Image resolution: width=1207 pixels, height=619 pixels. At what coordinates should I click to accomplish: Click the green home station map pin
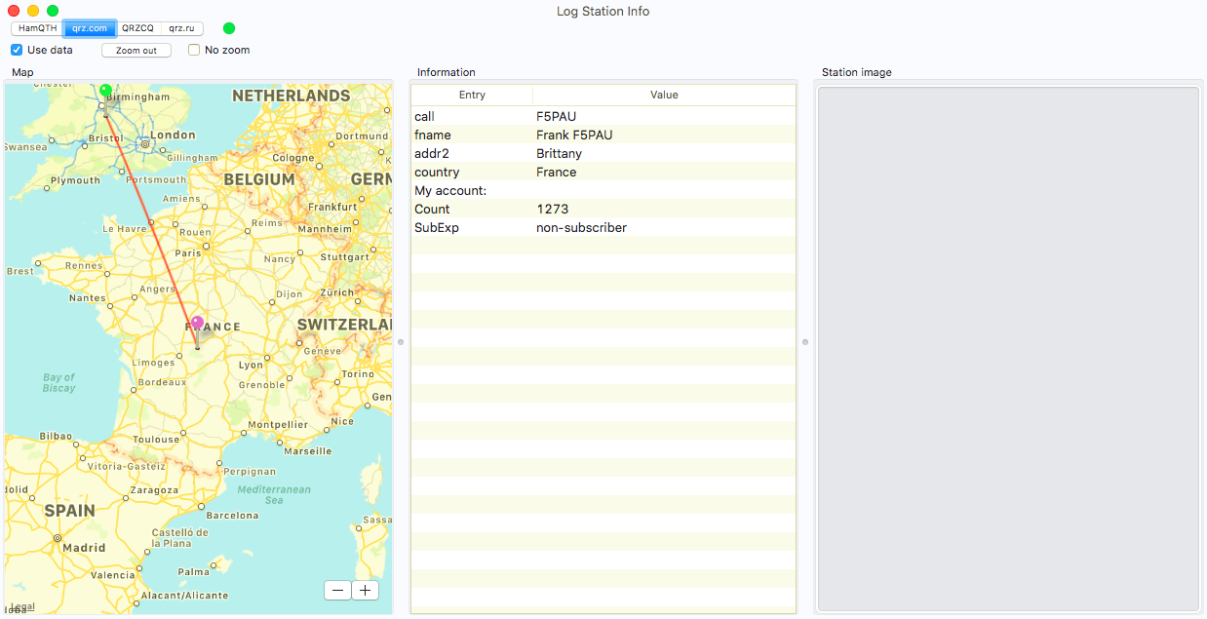105,92
